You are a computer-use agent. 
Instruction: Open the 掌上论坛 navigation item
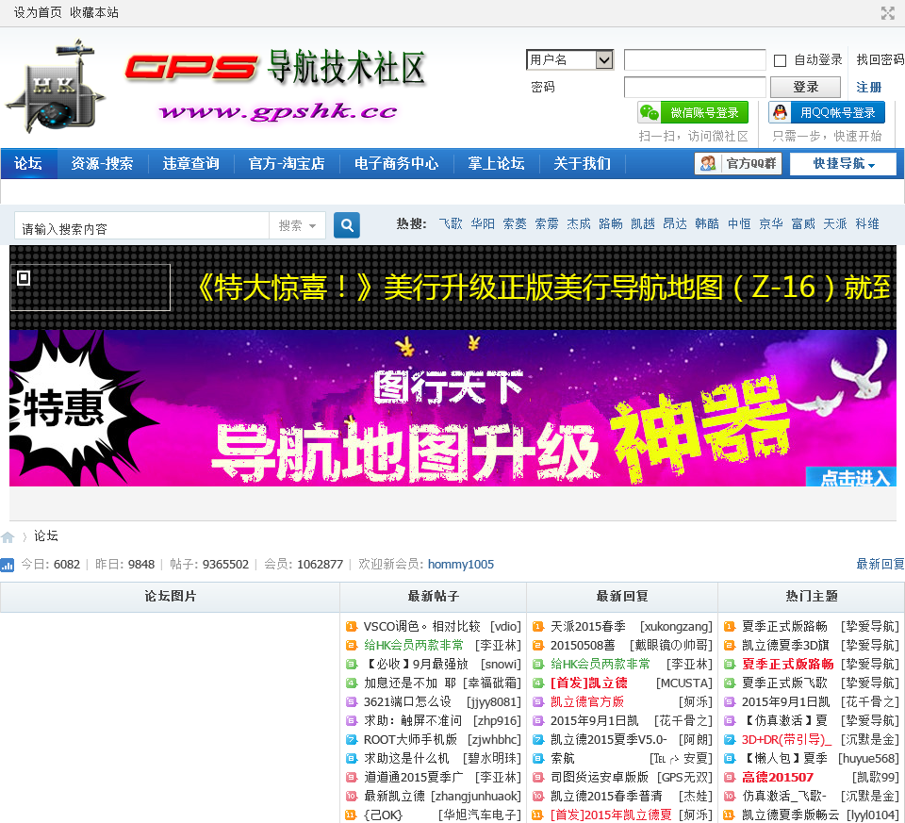pos(496,164)
